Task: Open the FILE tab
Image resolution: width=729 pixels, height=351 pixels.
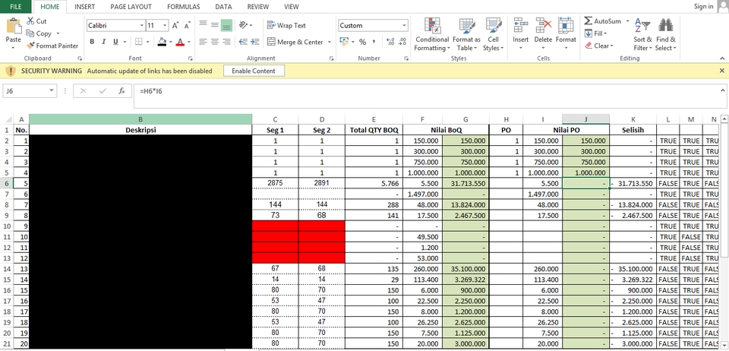Action: [16, 7]
